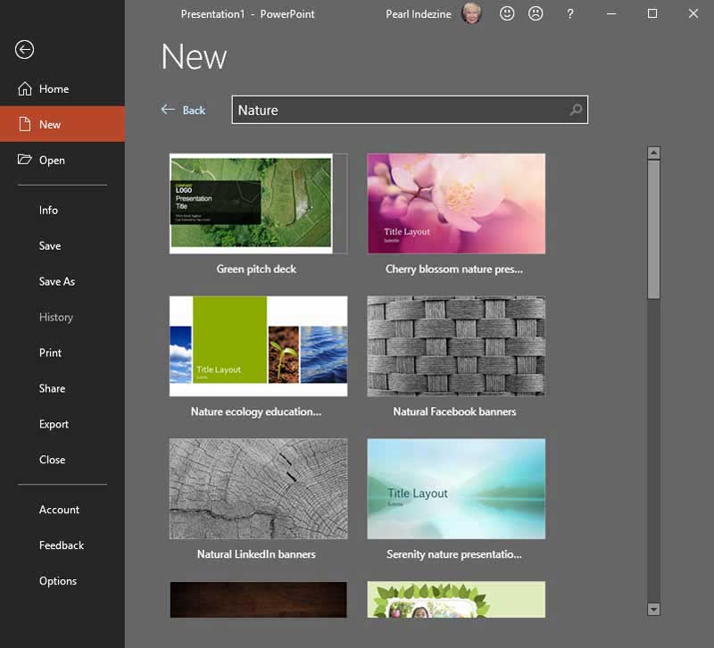Open the Export menu item
714x648 pixels.
point(54,424)
